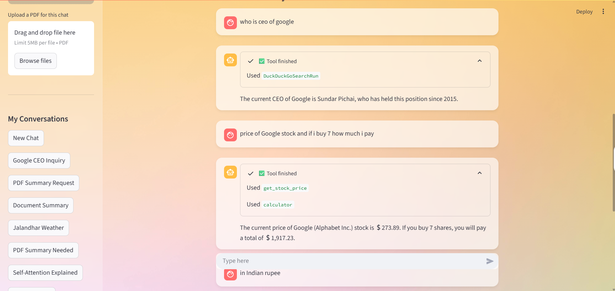The height and width of the screenshot is (291, 615).
Task: Open the Jalandhar Weather conversation
Action: pos(39,228)
